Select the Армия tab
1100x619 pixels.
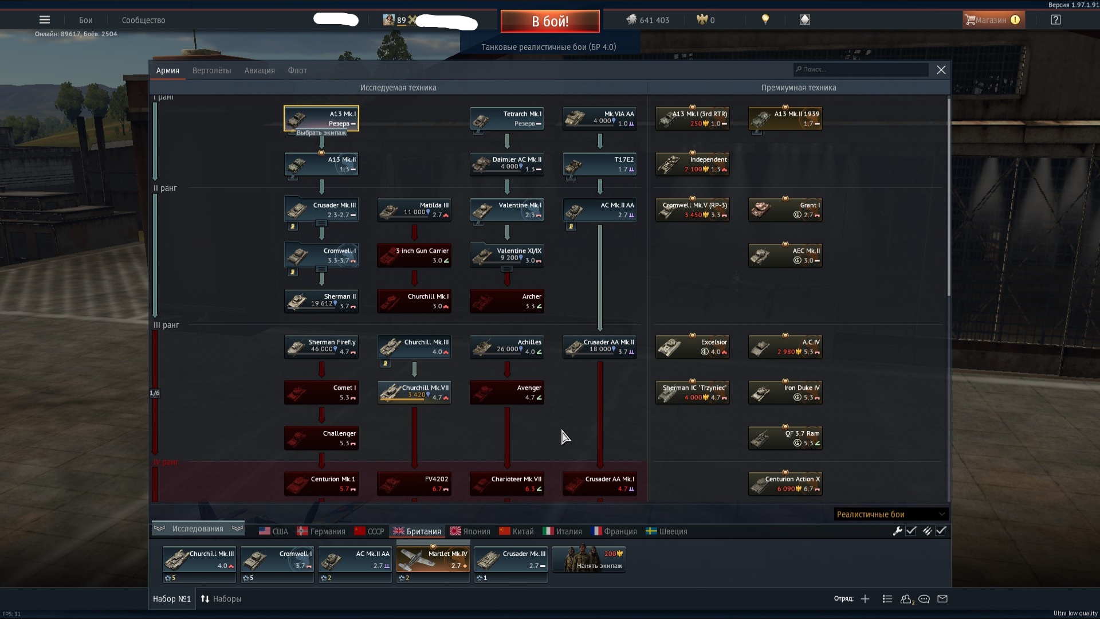tap(168, 70)
